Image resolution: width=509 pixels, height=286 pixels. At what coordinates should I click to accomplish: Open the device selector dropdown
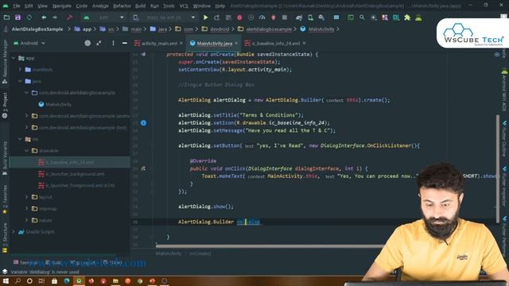tap(164, 17)
